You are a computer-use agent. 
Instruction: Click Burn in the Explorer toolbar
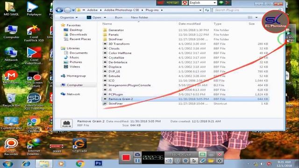pos(119,18)
